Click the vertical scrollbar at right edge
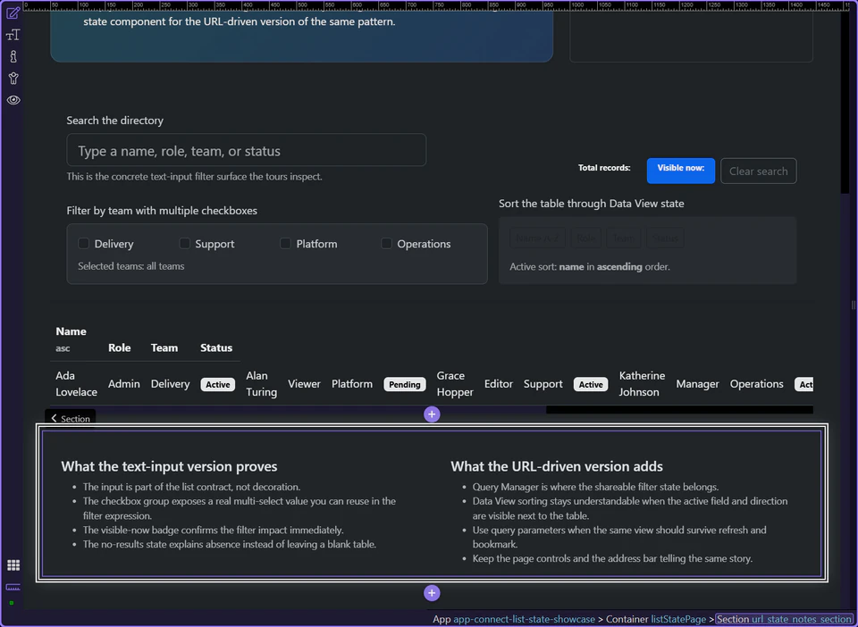Screen dimensions: 858x627 coord(845,103)
